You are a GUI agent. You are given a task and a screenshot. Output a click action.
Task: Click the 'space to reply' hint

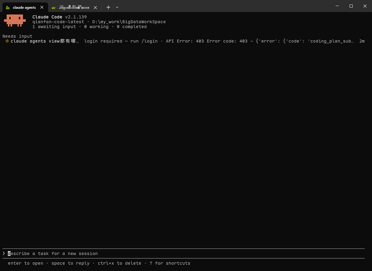coord(70,263)
